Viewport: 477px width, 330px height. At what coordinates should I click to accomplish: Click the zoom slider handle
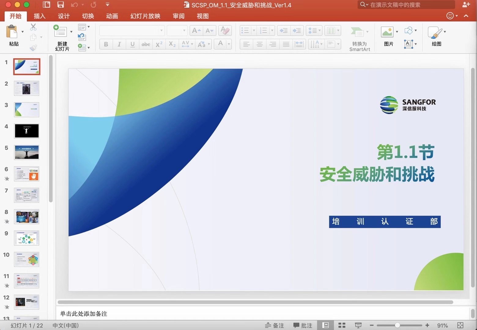(398, 325)
